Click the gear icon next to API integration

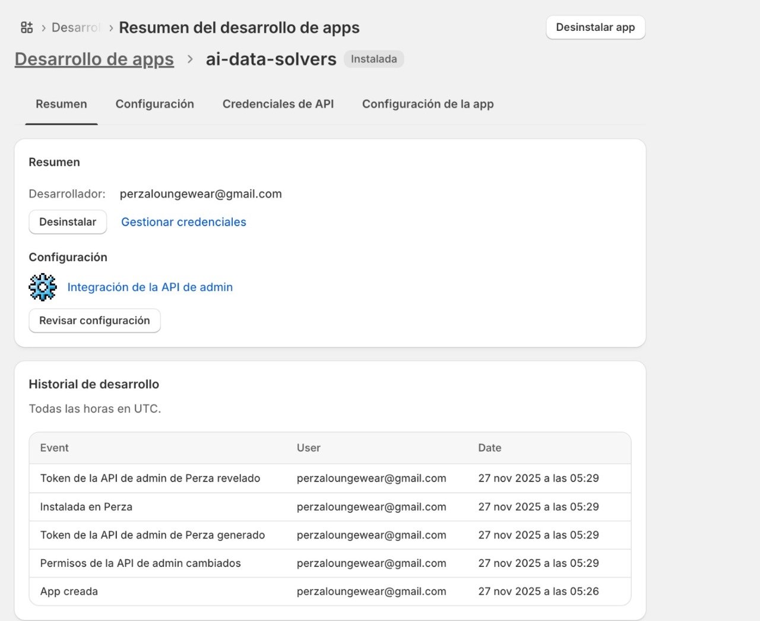42,287
